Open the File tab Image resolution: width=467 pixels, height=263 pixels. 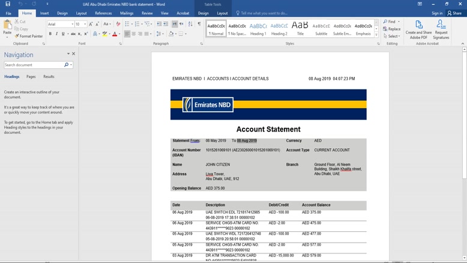coord(8,13)
